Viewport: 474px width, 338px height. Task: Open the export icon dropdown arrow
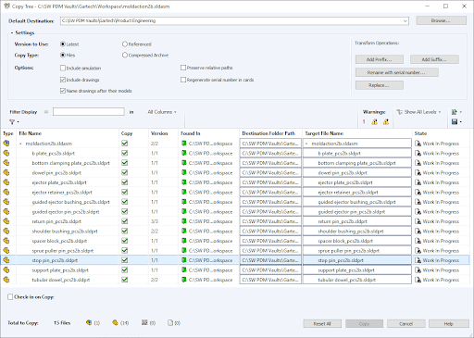[x=460, y=112]
